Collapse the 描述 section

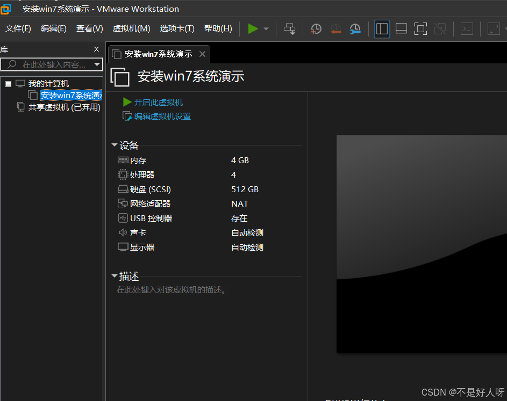pyautogui.click(x=114, y=276)
